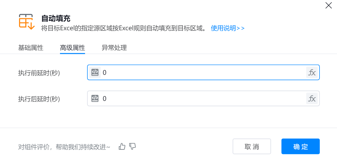The height and width of the screenshot is (159, 337).
Task: Click the code mode icon for 执行后延时
Action: click(95, 98)
